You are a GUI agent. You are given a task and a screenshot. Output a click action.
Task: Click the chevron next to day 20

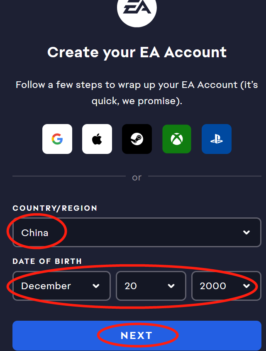[171, 286]
